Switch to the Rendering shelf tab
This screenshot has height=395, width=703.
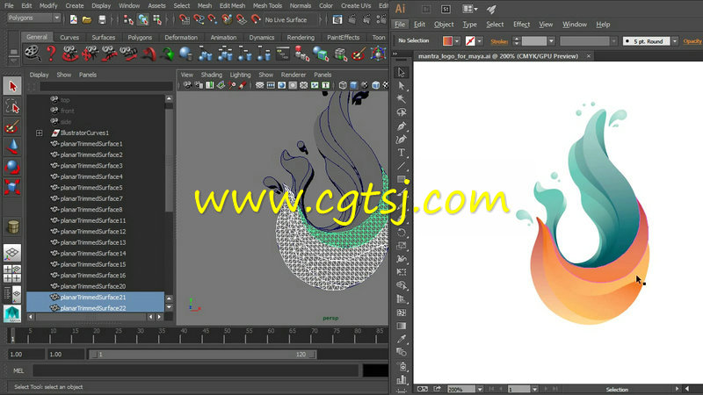301,37
